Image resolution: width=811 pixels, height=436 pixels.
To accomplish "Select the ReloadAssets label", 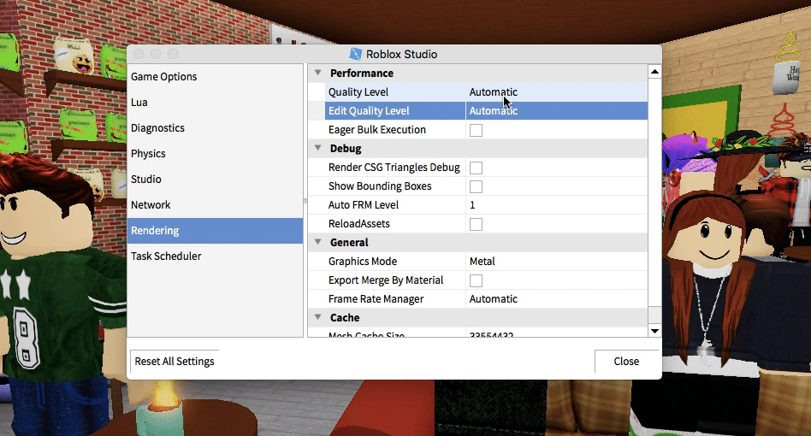I will (358, 224).
